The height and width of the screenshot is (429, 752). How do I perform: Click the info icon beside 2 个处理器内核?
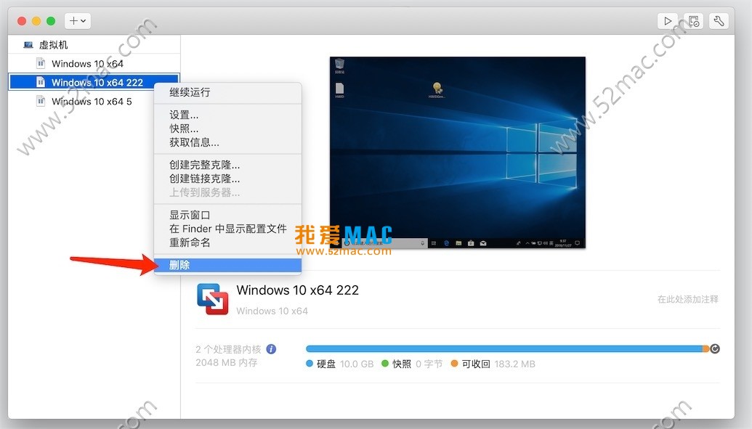coord(271,349)
